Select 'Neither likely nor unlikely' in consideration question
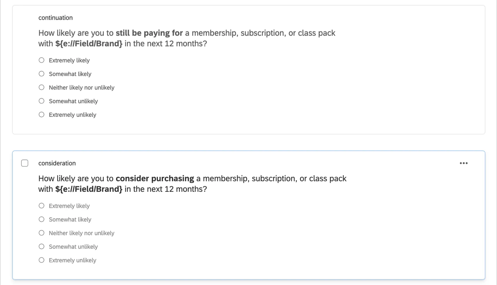This screenshot has height=285, width=497. click(41, 232)
